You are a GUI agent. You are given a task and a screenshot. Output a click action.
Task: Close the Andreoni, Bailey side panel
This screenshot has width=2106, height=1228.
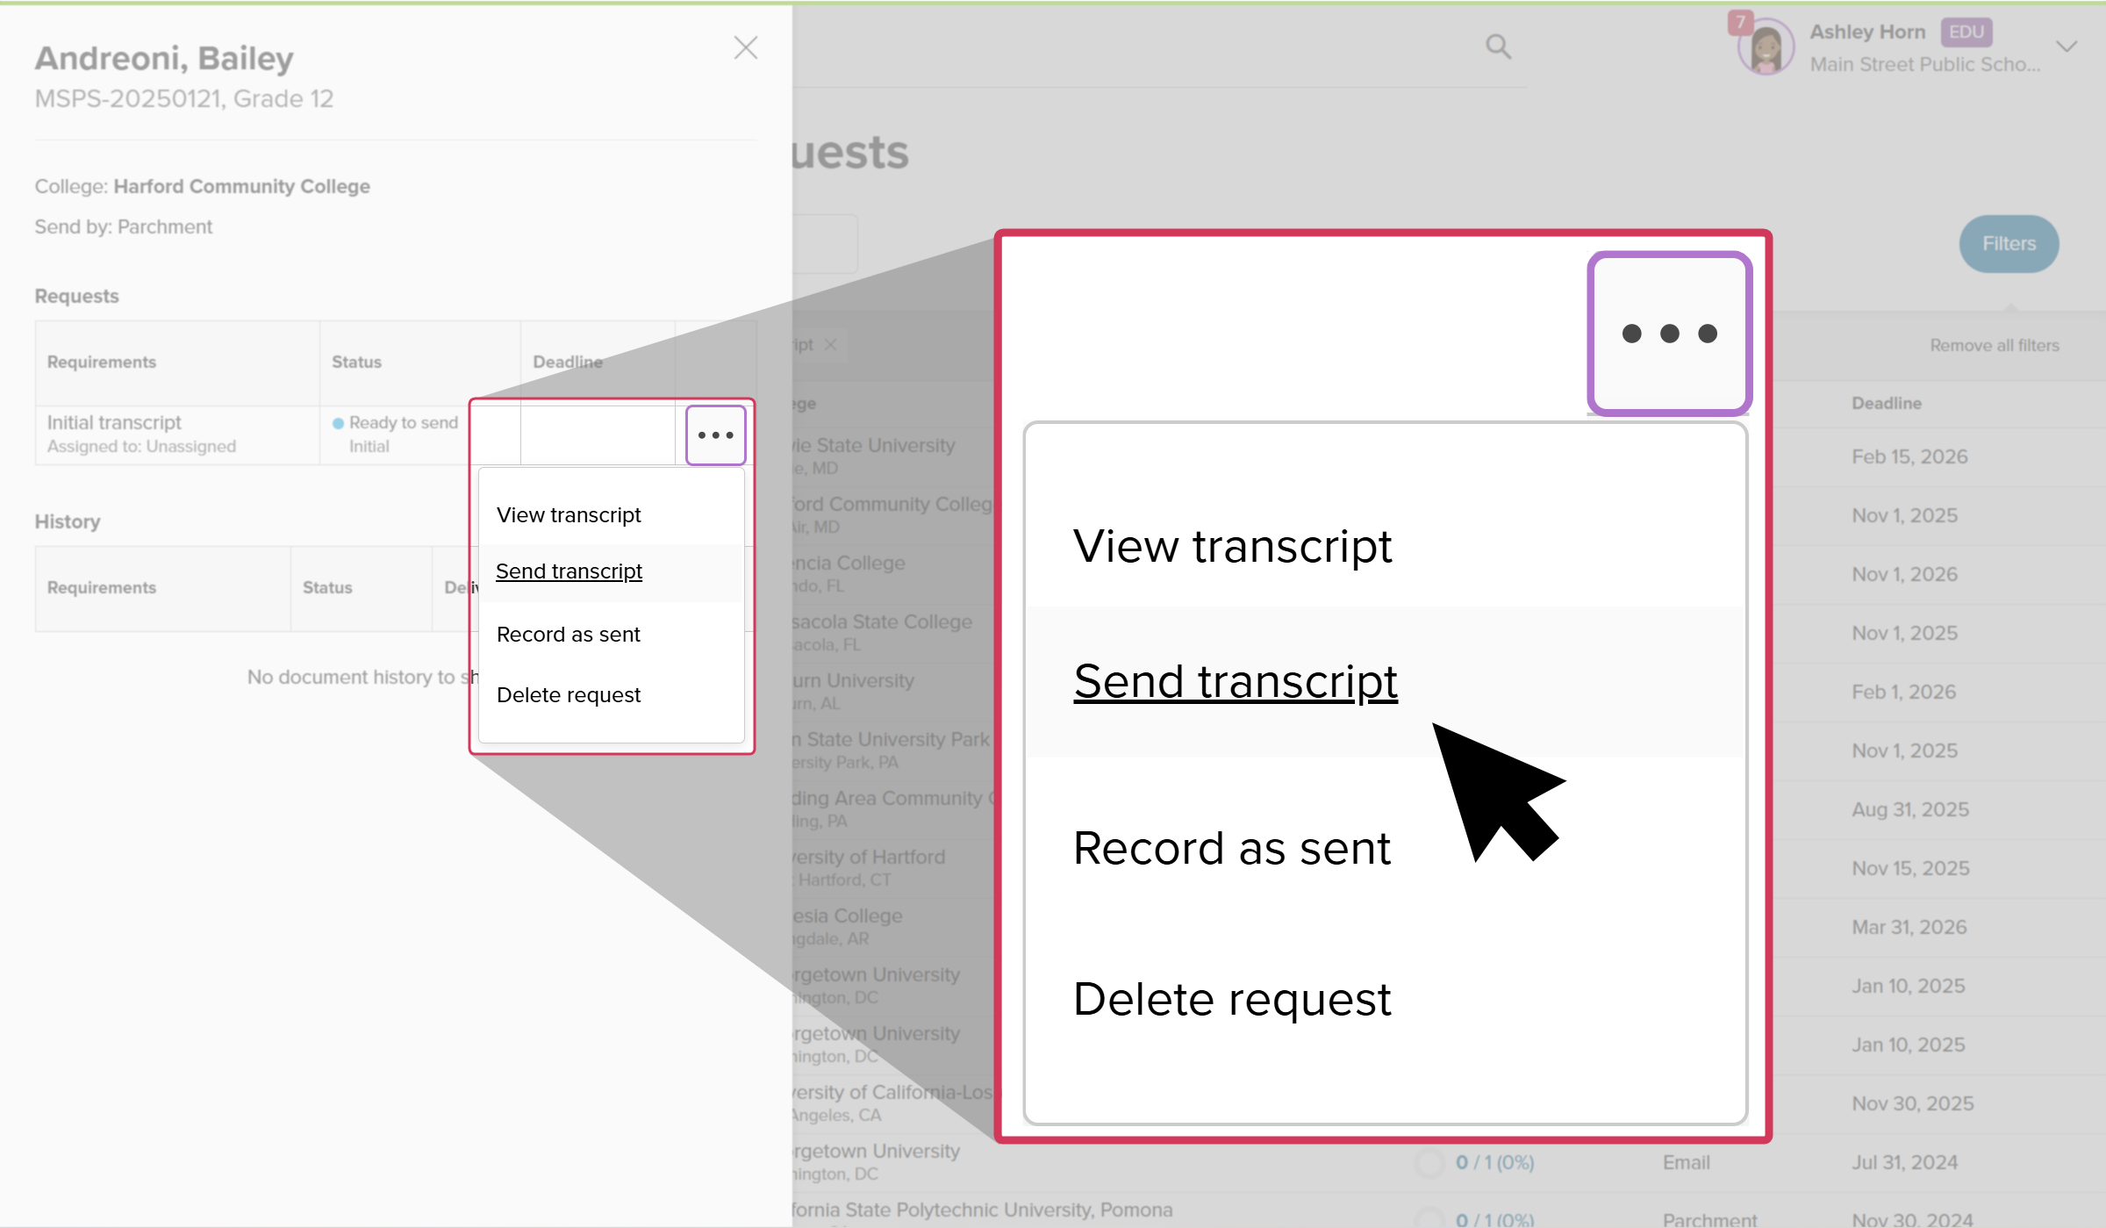pyautogui.click(x=745, y=47)
